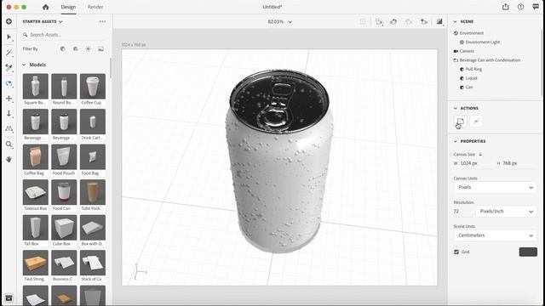Click the Home icon
Image resolution: width=545 pixels, height=306 pixels.
tap(45, 7)
